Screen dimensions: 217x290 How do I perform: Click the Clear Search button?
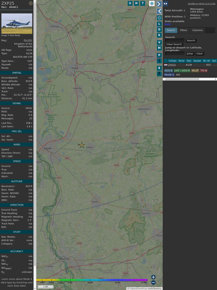[x=174, y=44]
